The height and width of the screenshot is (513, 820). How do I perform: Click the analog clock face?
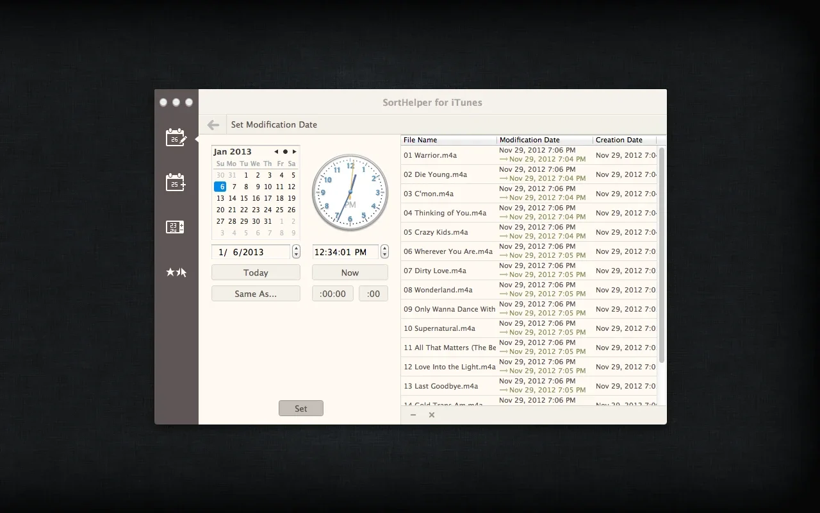click(350, 192)
